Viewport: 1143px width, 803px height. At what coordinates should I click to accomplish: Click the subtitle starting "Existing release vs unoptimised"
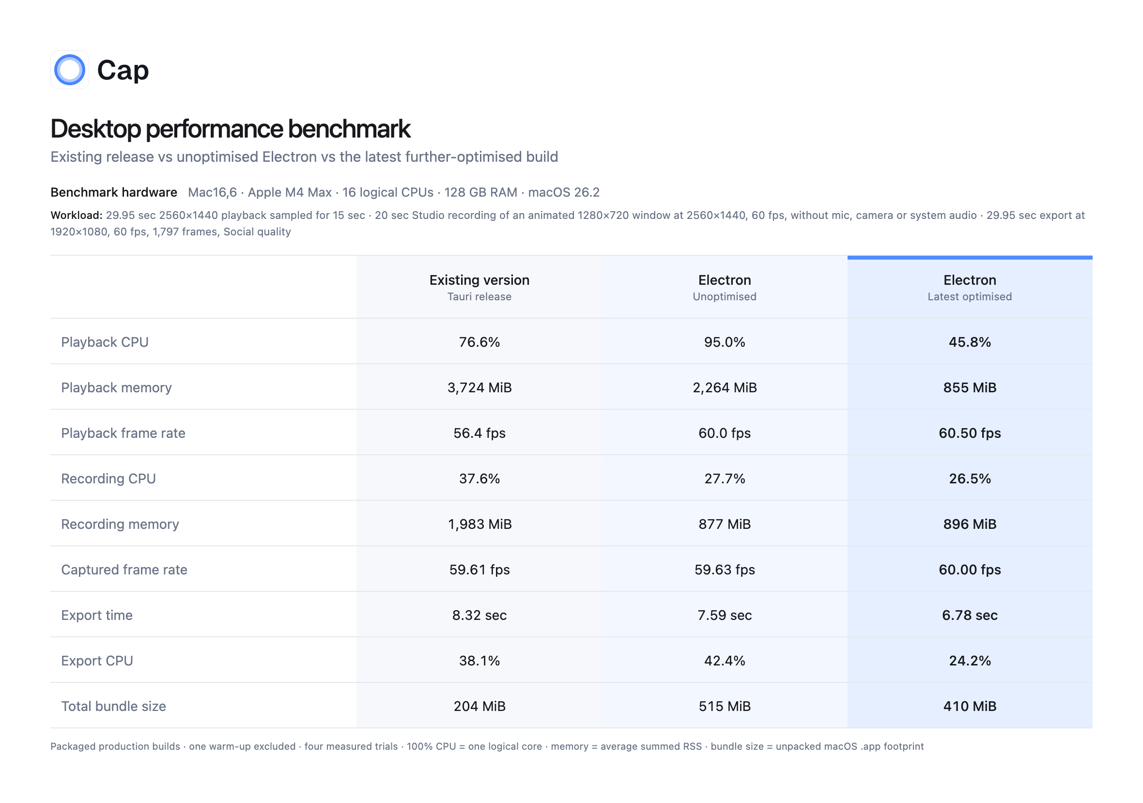coord(304,157)
